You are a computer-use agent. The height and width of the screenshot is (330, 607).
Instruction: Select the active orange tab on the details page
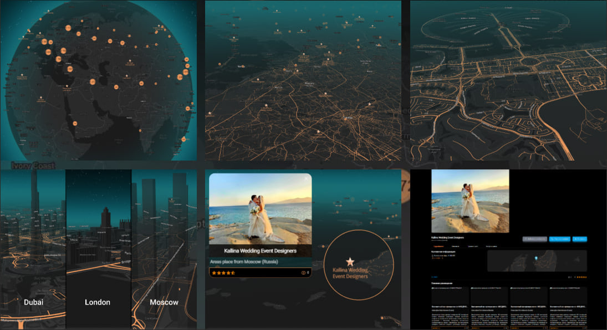tap(438, 246)
